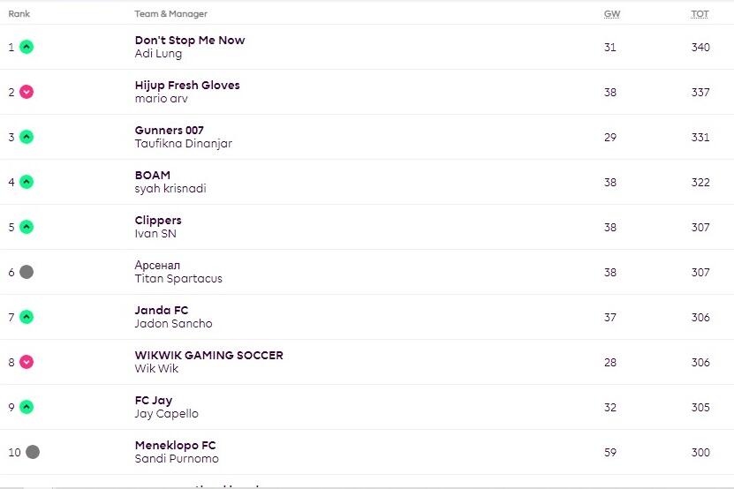Viewport: 734px width, 489px height.
Task: Click green up arrow beside rank 1
Action: click(26, 47)
